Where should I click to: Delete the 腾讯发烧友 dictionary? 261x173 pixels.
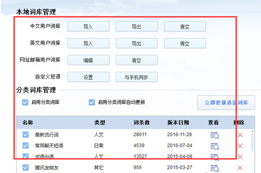coord(240,168)
